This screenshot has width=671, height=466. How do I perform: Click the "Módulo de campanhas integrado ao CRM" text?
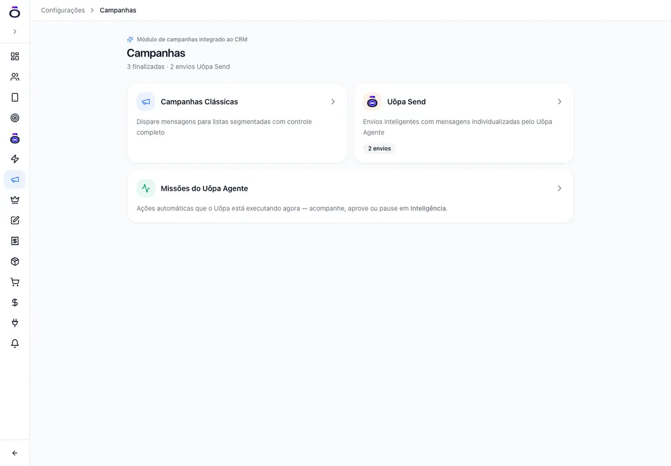pyautogui.click(x=192, y=40)
